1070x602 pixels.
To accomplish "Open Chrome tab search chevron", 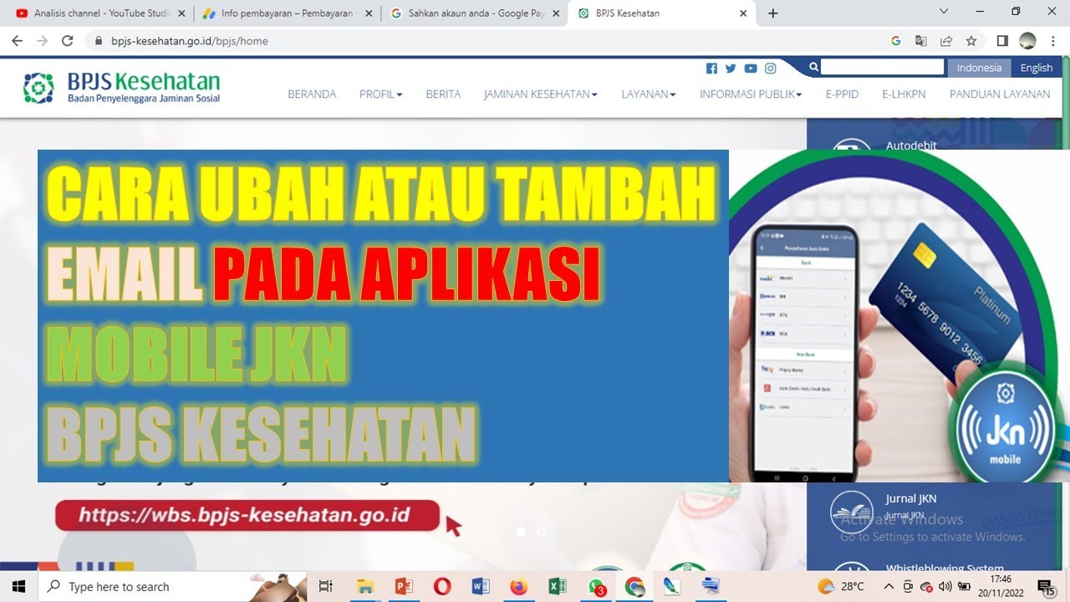I will (x=944, y=12).
